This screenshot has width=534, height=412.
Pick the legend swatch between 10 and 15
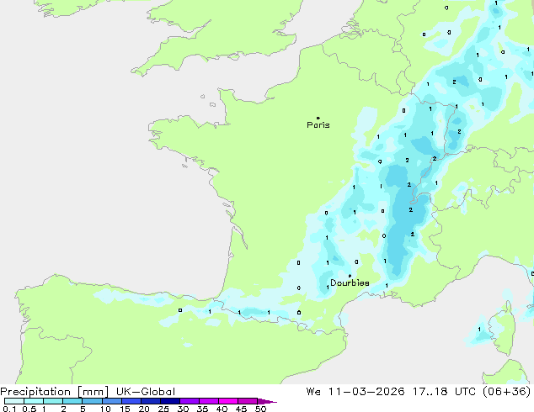(x=112, y=401)
